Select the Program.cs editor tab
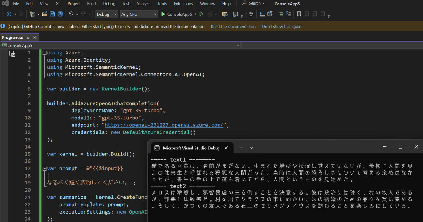The image size is (423, 222). click(x=12, y=38)
